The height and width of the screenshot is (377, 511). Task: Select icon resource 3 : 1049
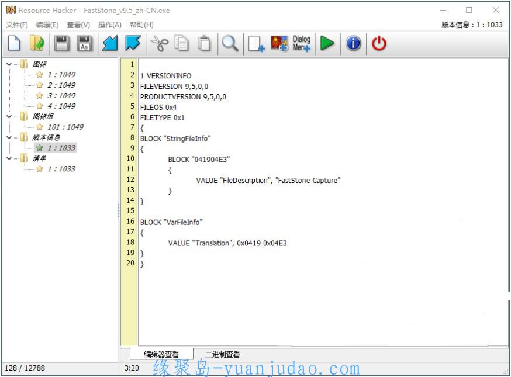tap(61, 95)
